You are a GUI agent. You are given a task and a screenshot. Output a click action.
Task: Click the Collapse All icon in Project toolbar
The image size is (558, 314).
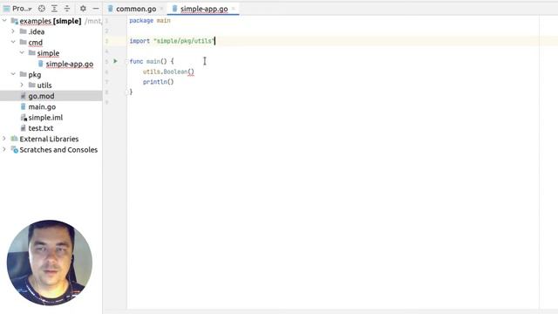pyautogui.click(x=67, y=9)
